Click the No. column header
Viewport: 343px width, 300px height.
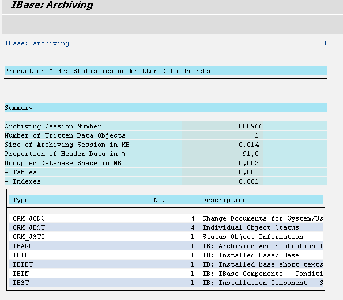click(x=159, y=200)
